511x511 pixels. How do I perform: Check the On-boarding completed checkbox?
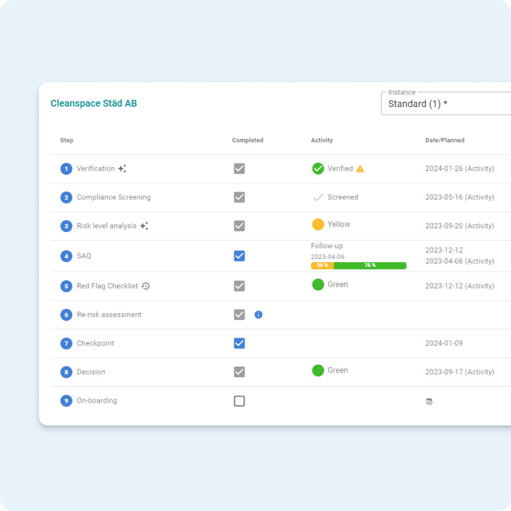pos(239,400)
